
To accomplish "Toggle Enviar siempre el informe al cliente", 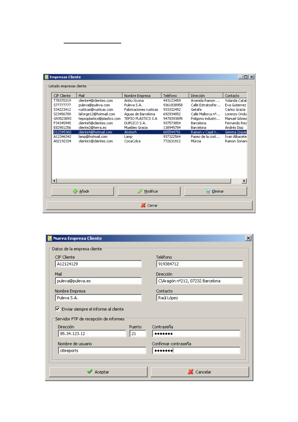I will (57, 309).
